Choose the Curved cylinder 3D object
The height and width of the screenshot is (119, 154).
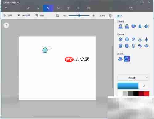point(140,46)
